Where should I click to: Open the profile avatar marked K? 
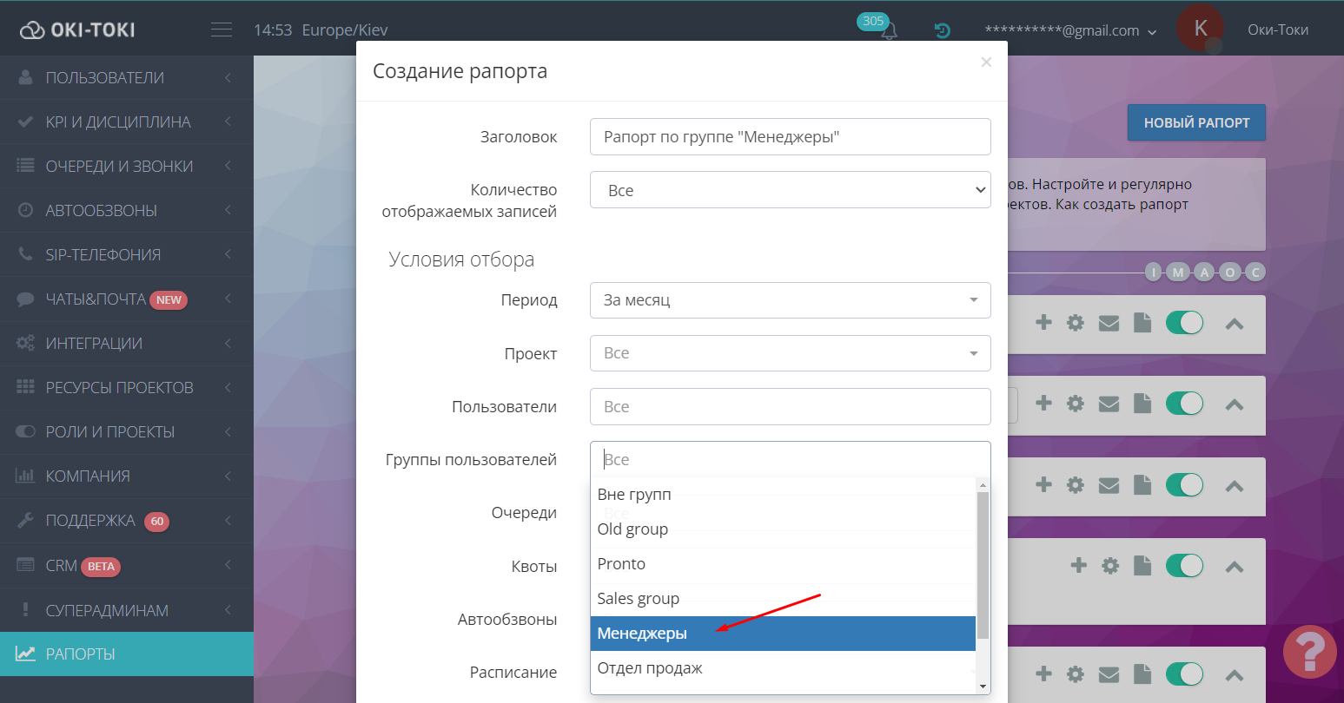1201,28
